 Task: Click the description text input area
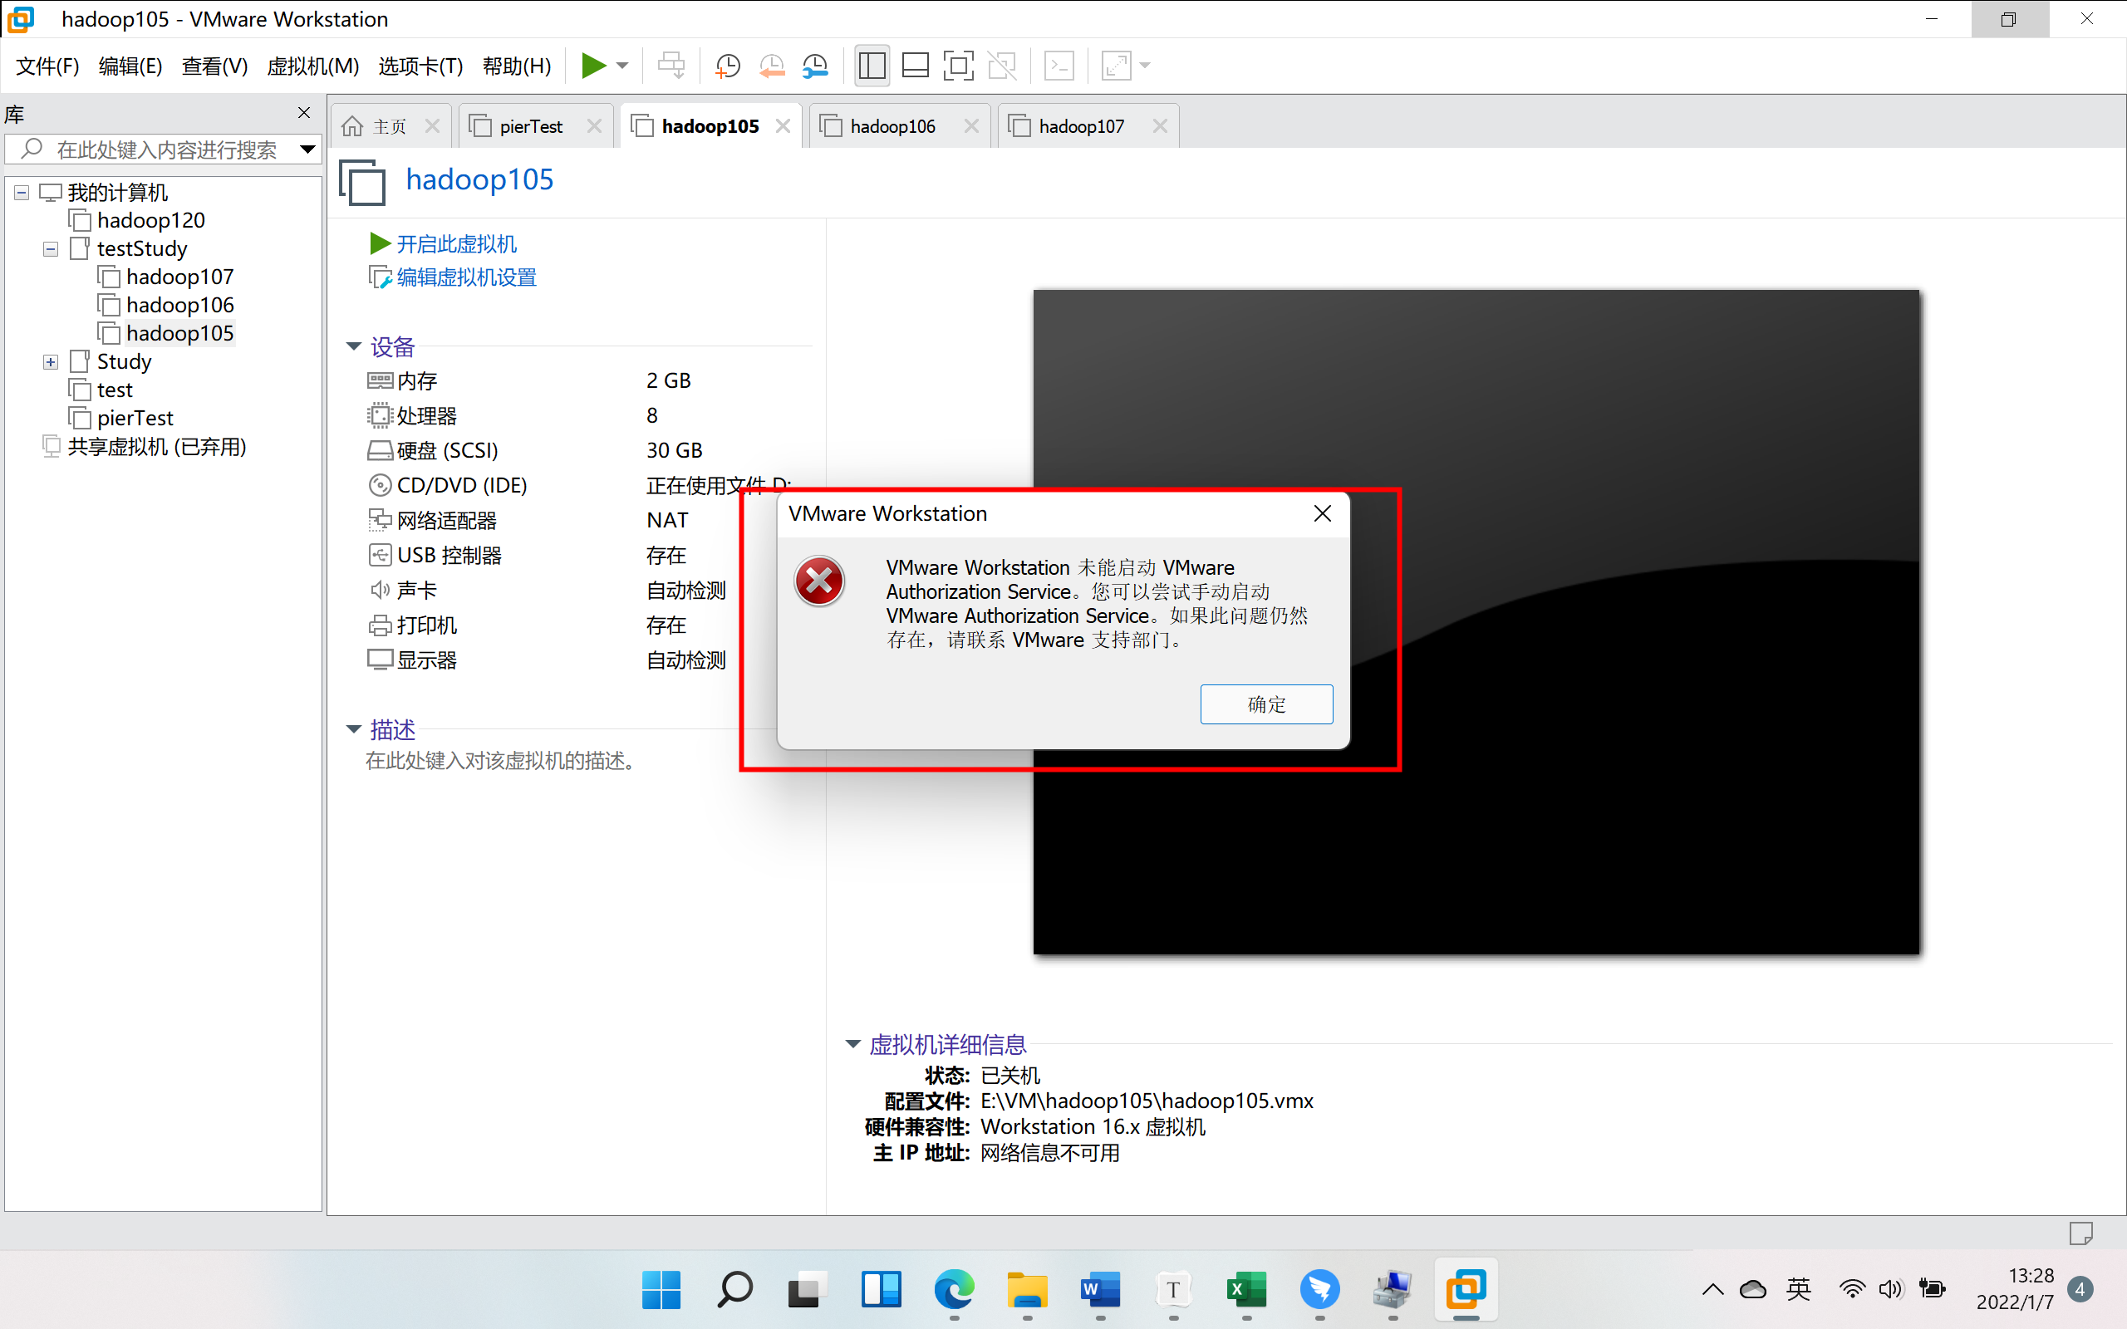(501, 760)
